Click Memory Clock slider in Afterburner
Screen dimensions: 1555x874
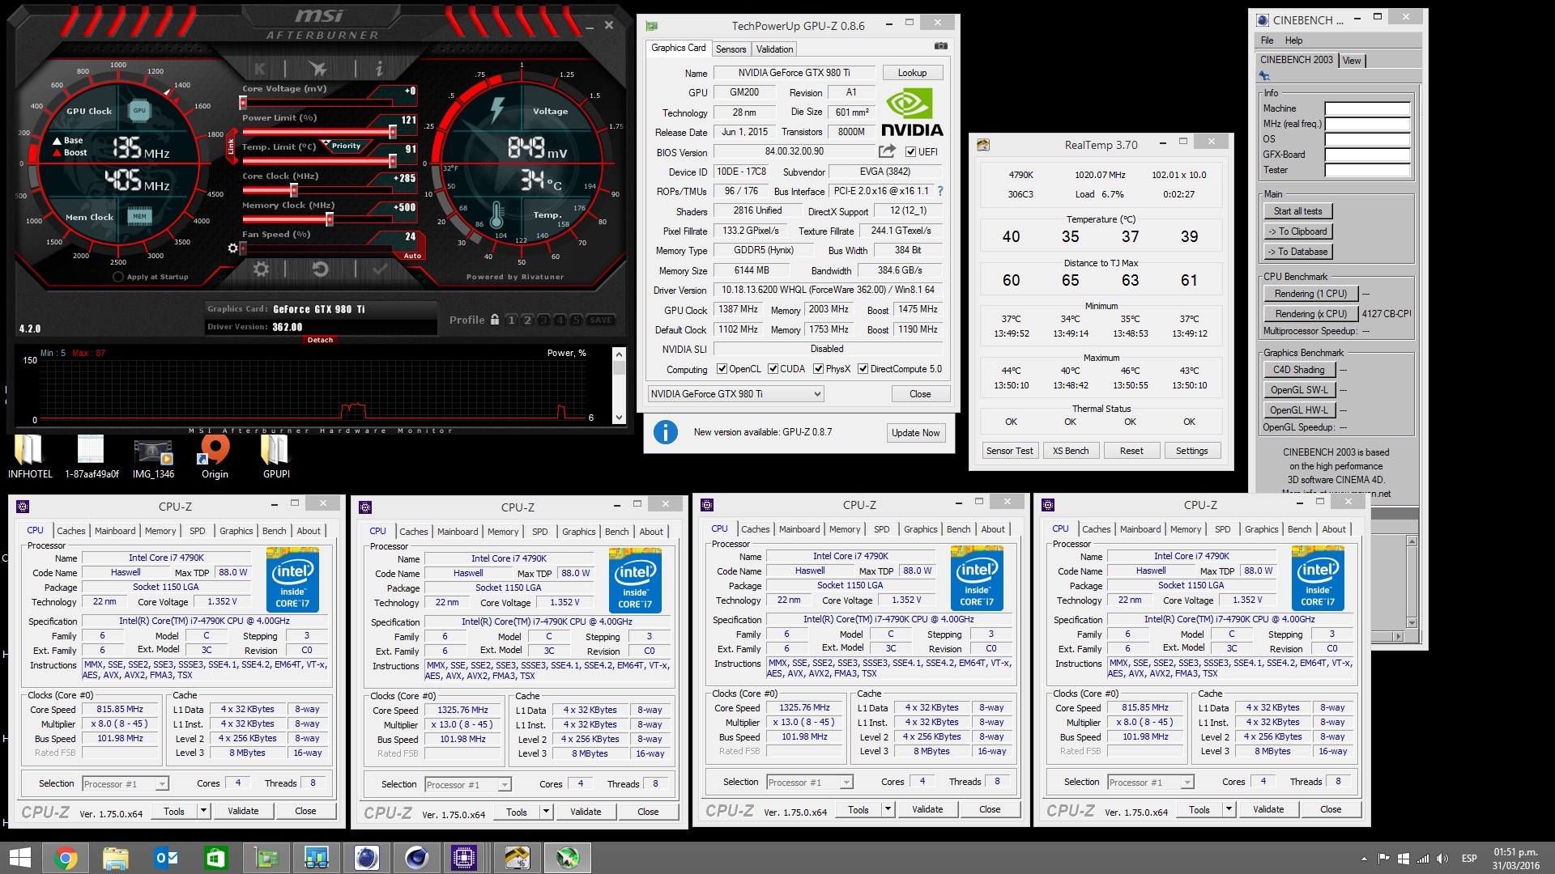pyautogui.click(x=329, y=219)
